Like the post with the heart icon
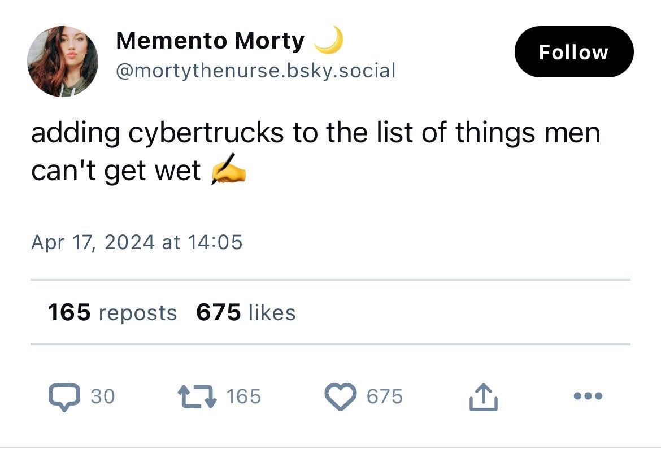This screenshot has height=449, width=661. pos(340,396)
